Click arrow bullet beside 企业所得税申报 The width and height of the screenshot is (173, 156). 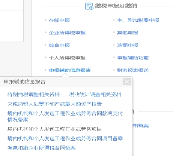pos(46,33)
